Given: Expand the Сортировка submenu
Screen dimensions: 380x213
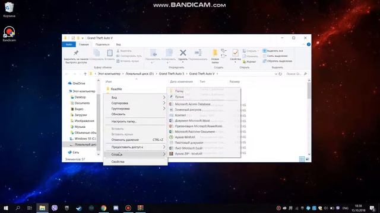Looking at the screenshot, I should 135,103.
